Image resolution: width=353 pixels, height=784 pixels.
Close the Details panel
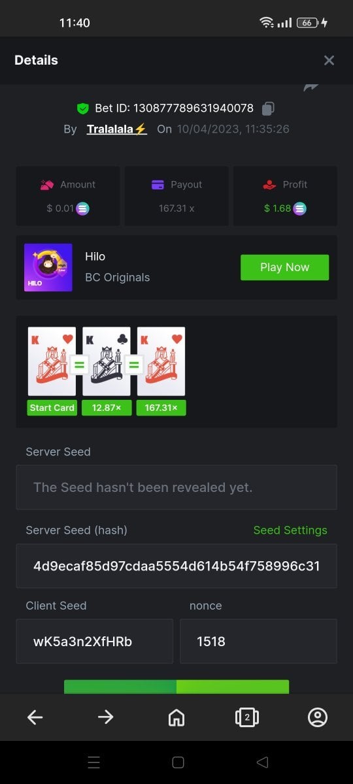(329, 60)
